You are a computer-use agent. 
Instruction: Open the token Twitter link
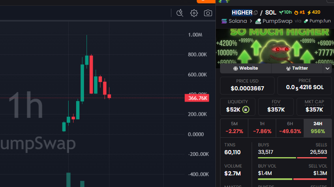point(297,68)
